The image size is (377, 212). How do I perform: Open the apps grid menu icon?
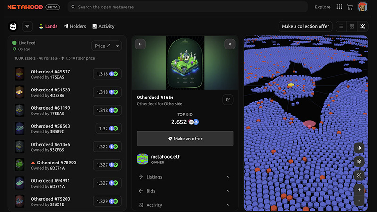point(339,7)
